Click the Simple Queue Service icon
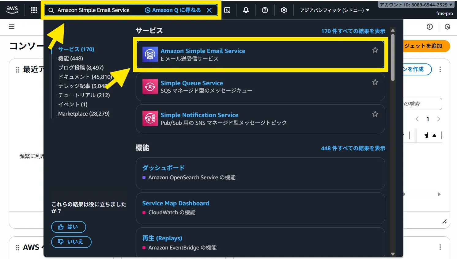457x259 pixels. [150, 86]
